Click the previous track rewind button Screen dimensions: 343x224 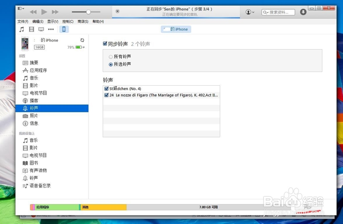(33, 12)
